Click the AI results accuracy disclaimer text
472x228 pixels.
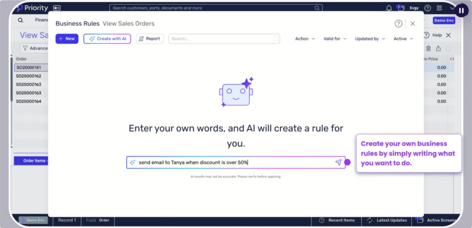coord(236,176)
